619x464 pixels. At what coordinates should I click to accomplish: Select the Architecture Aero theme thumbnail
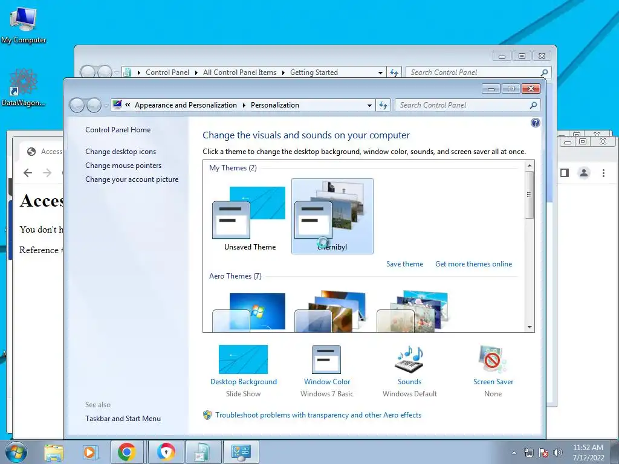[x=331, y=312]
